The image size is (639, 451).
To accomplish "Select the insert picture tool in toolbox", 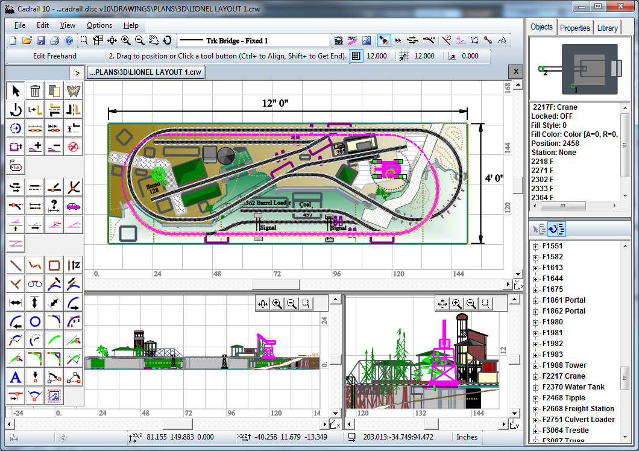I will pyautogui.click(x=54, y=396).
